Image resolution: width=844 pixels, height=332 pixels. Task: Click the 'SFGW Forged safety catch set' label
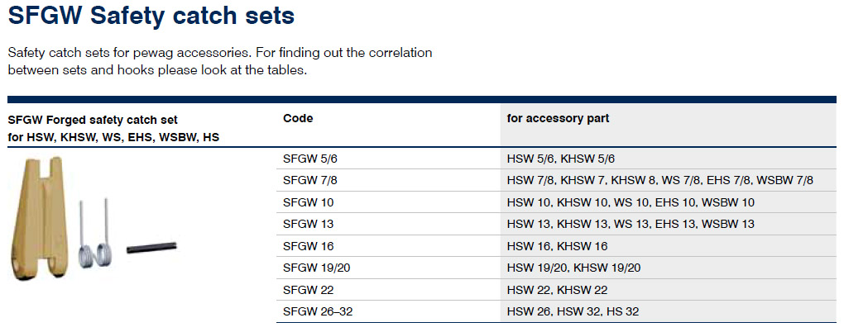point(93,120)
